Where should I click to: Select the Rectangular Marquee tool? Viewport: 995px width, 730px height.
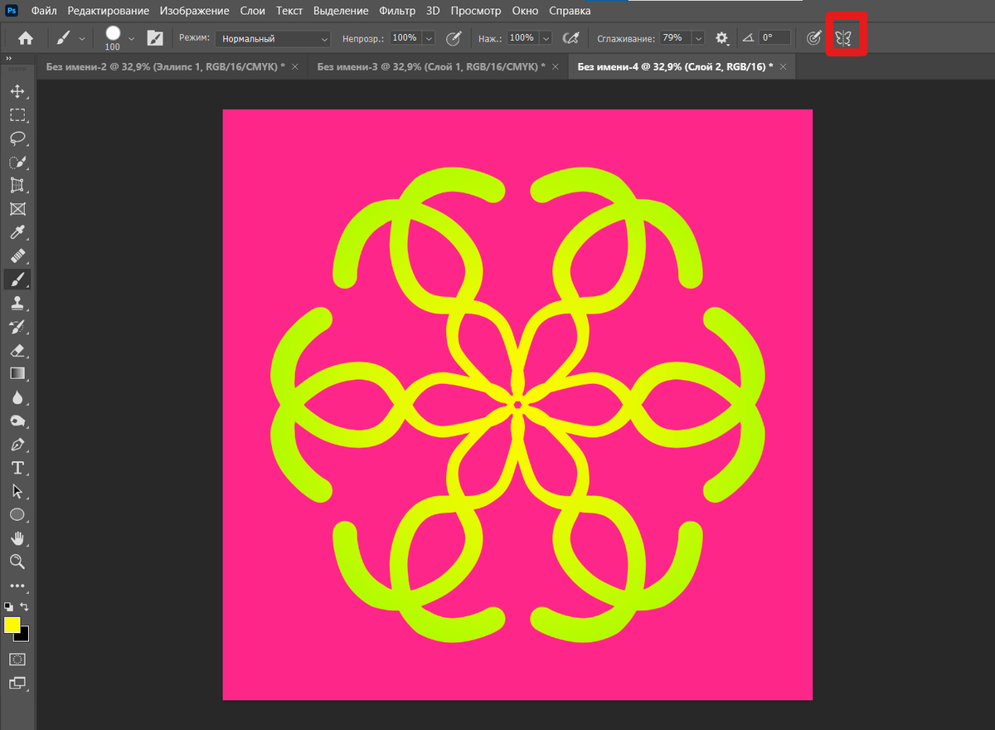point(17,115)
